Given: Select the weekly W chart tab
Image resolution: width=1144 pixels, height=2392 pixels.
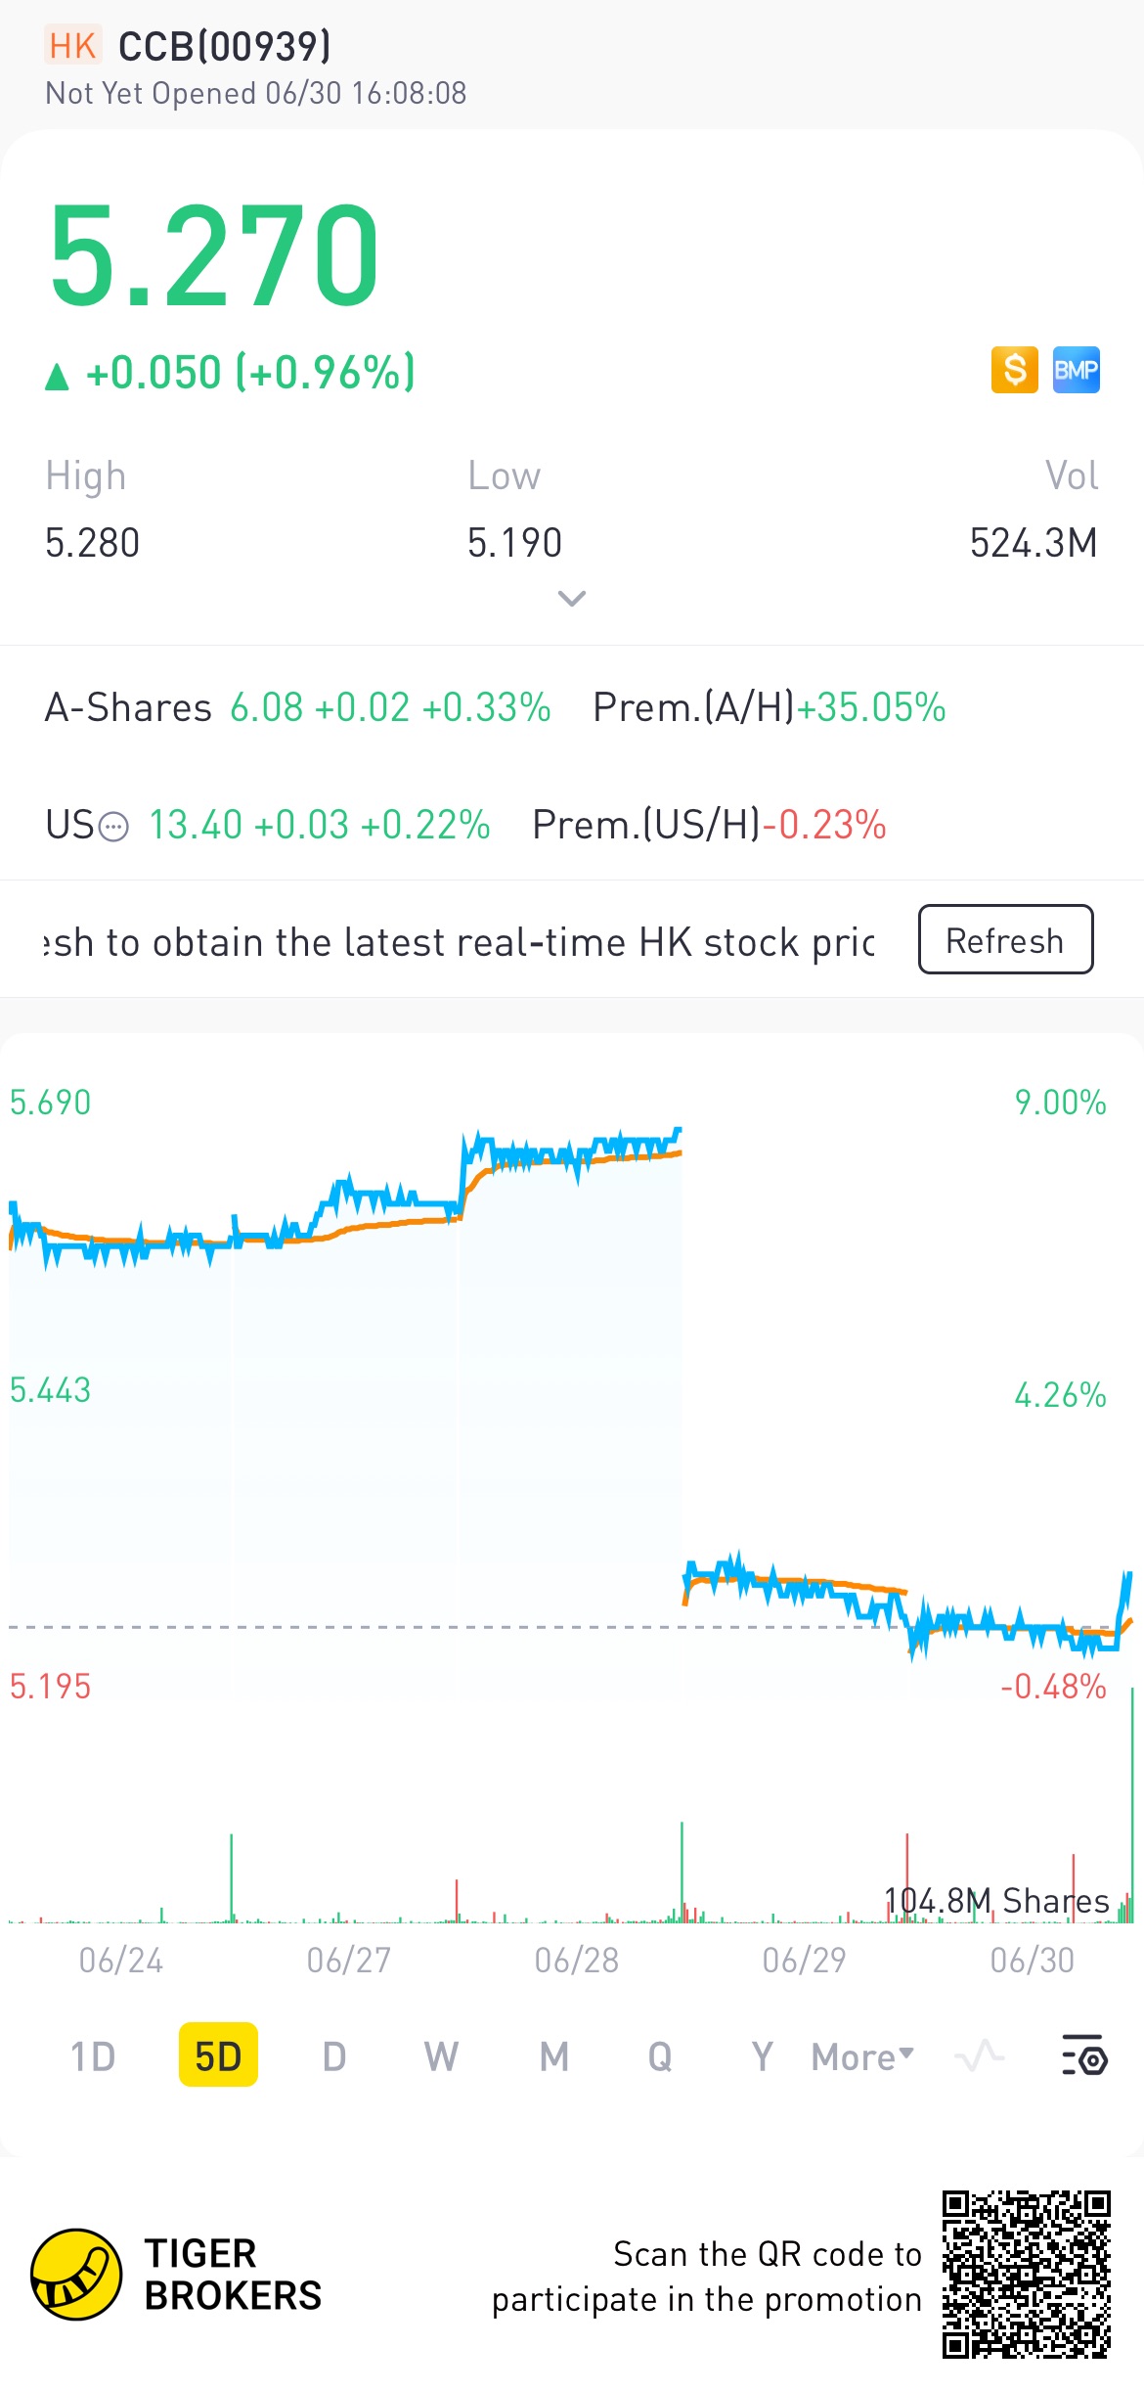Looking at the screenshot, I should pyautogui.click(x=441, y=2056).
